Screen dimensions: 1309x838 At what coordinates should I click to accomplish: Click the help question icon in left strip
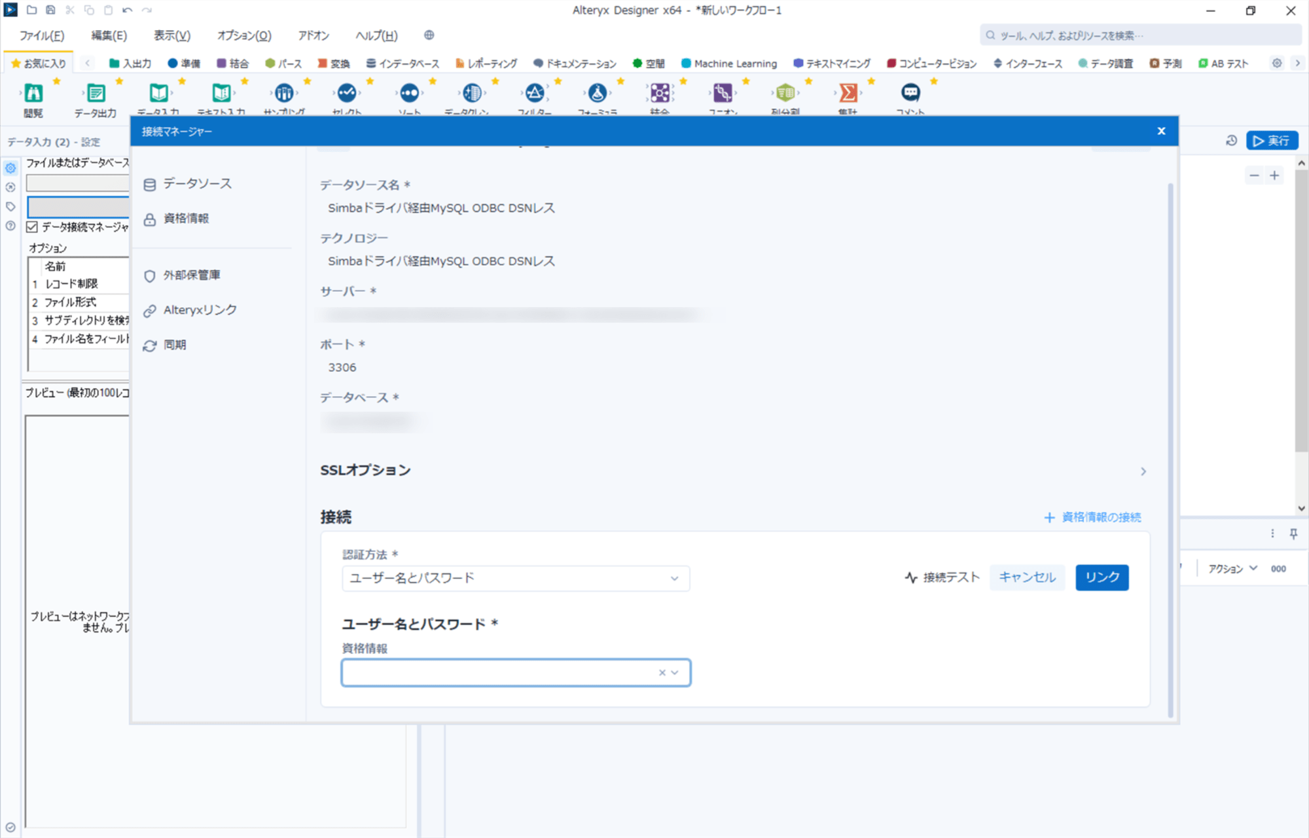coord(10,226)
